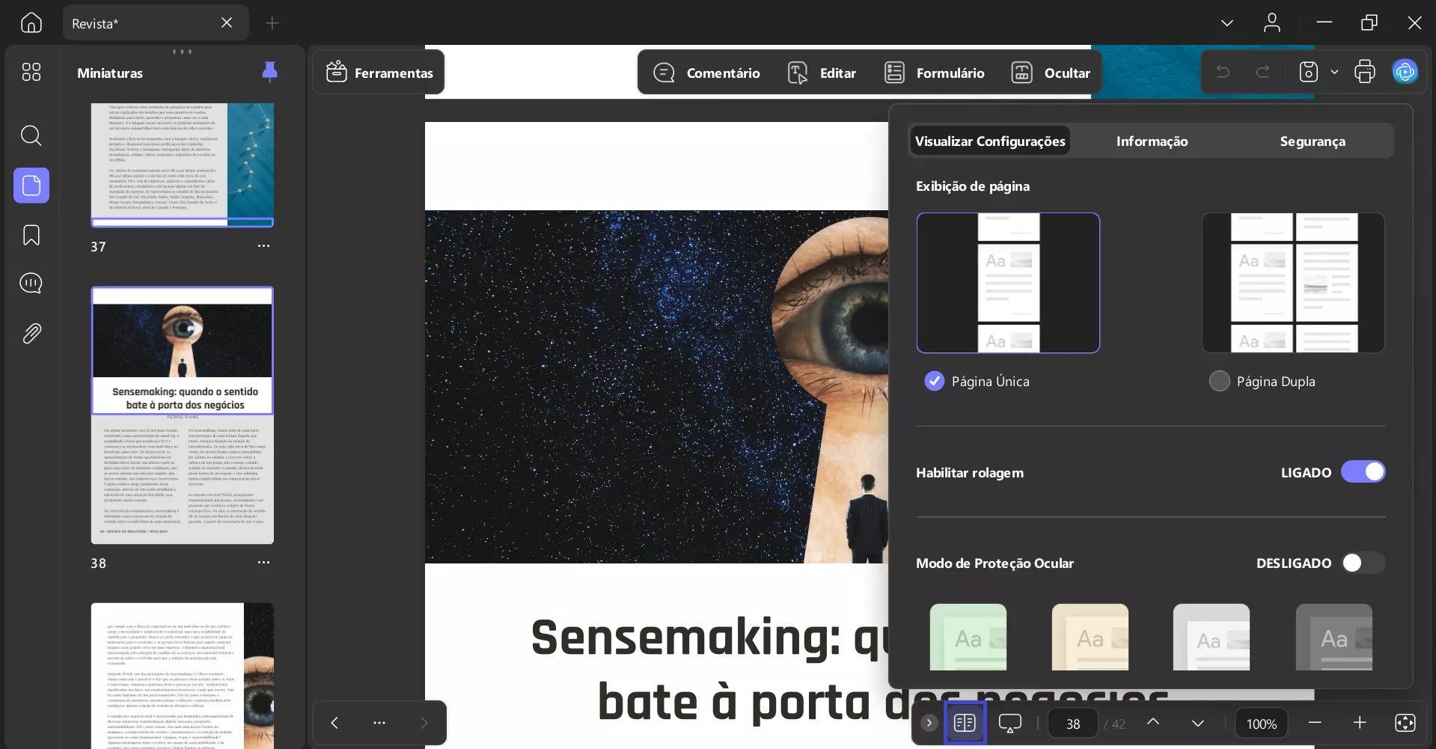Go to next page down arrow
Screen dimensions: 1436x749
click(x=1198, y=723)
